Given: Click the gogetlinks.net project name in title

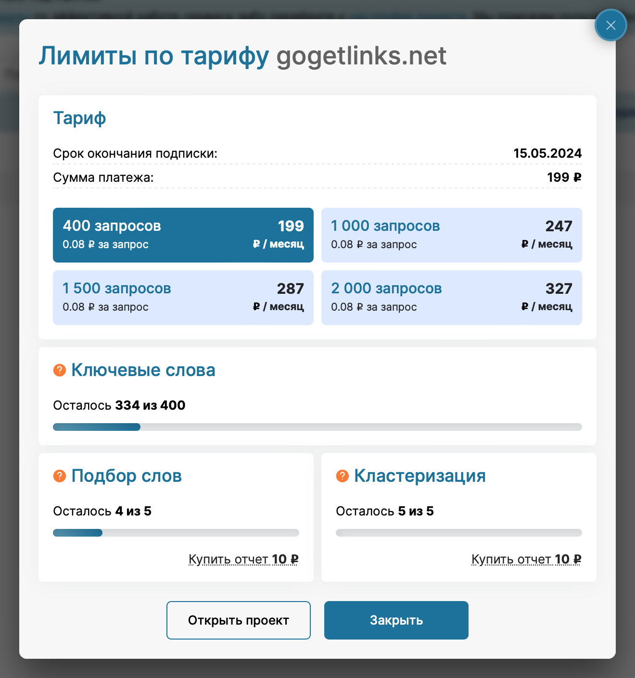Looking at the screenshot, I should (x=361, y=56).
